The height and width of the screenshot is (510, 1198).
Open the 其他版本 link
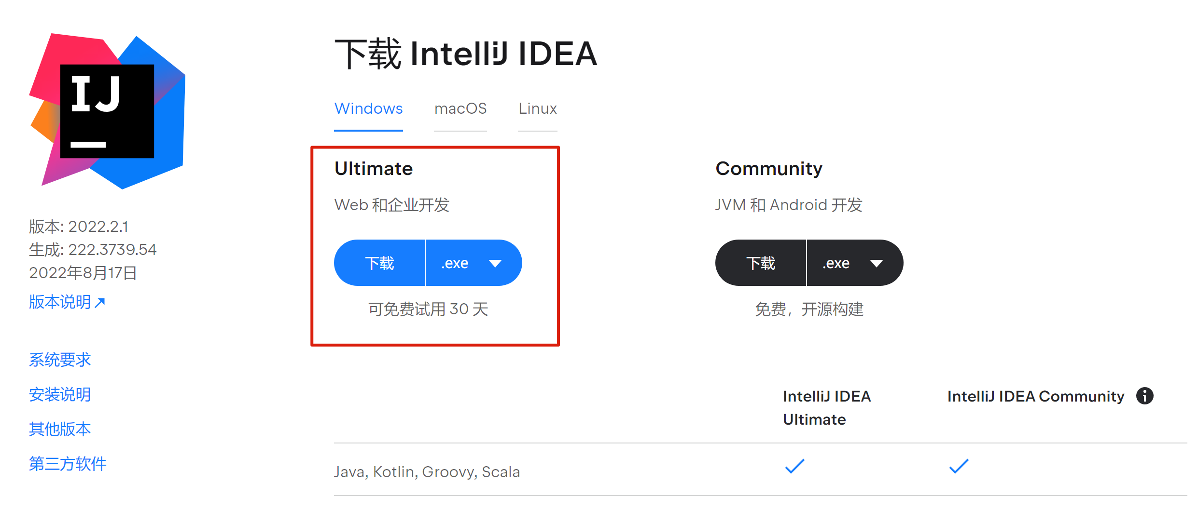[60, 429]
